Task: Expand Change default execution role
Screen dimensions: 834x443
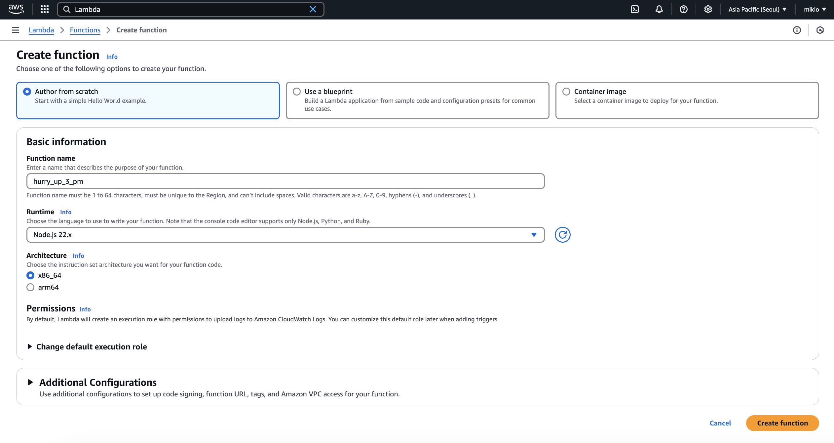Action: point(92,346)
